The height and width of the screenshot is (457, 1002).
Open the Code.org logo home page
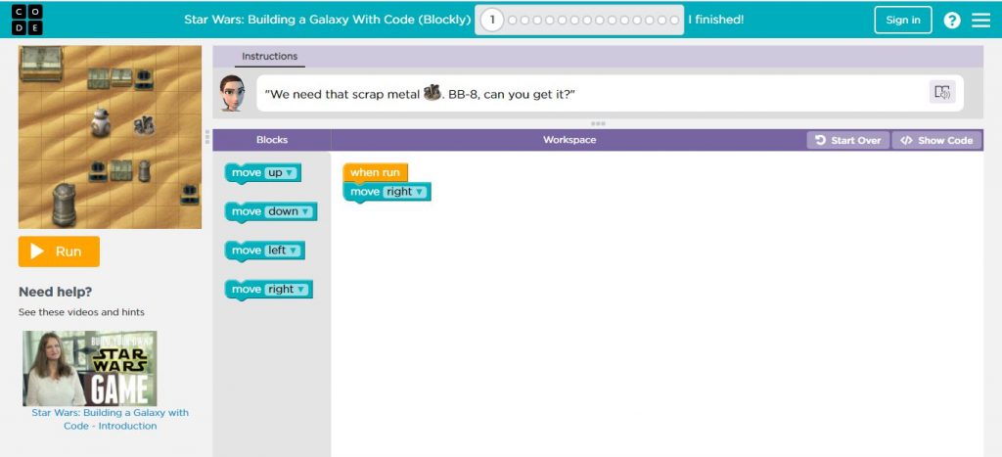tap(26, 20)
